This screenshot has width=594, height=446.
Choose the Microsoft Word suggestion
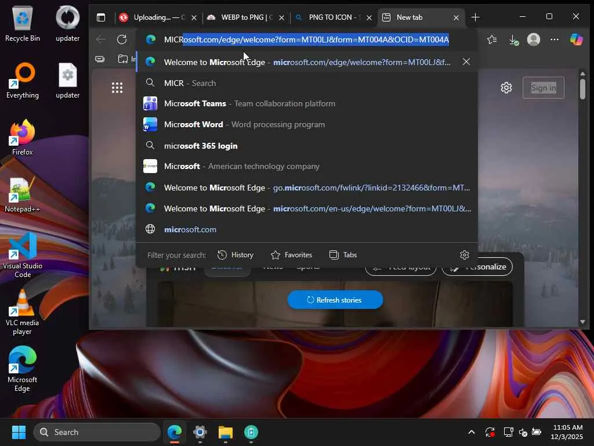click(x=307, y=124)
